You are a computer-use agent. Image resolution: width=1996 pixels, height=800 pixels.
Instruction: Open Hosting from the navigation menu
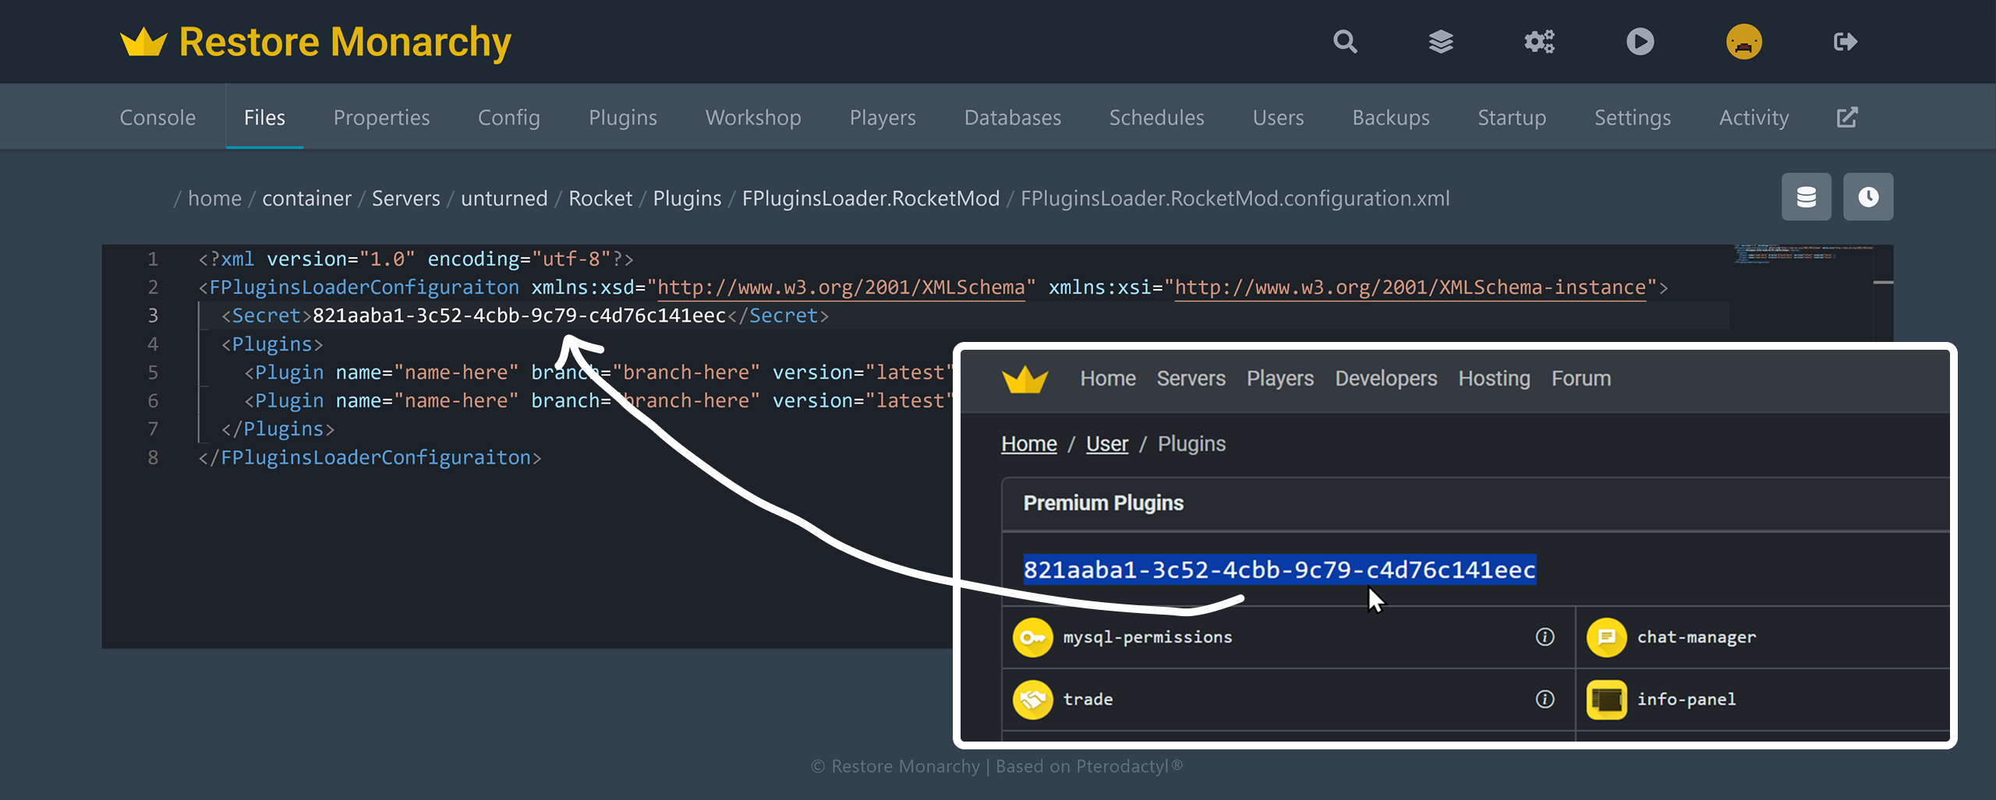pos(1494,379)
